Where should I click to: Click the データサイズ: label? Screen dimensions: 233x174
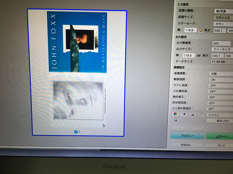[x=185, y=61]
